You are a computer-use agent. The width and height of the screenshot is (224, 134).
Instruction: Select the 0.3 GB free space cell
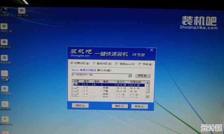click(134, 95)
